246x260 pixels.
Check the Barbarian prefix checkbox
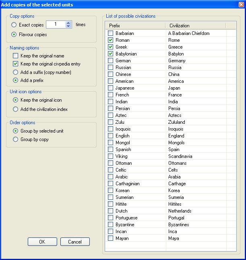pyautogui.click(x=110, y=33)
